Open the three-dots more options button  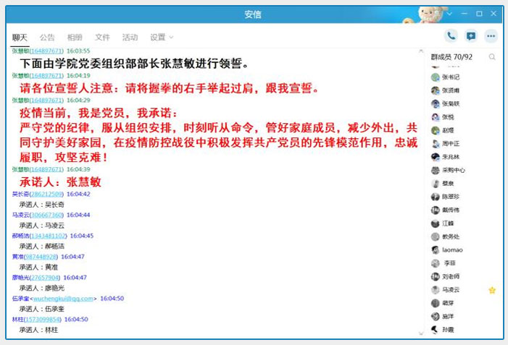click(x=491, y=36)
